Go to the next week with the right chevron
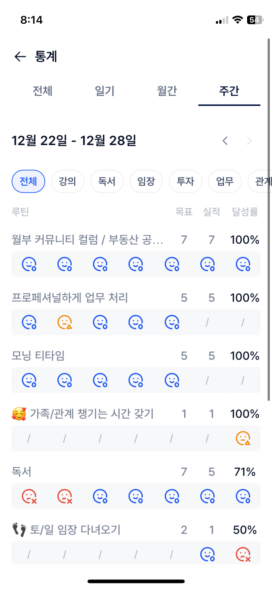This screenshot has height=589, width=272. coord(249,141)
